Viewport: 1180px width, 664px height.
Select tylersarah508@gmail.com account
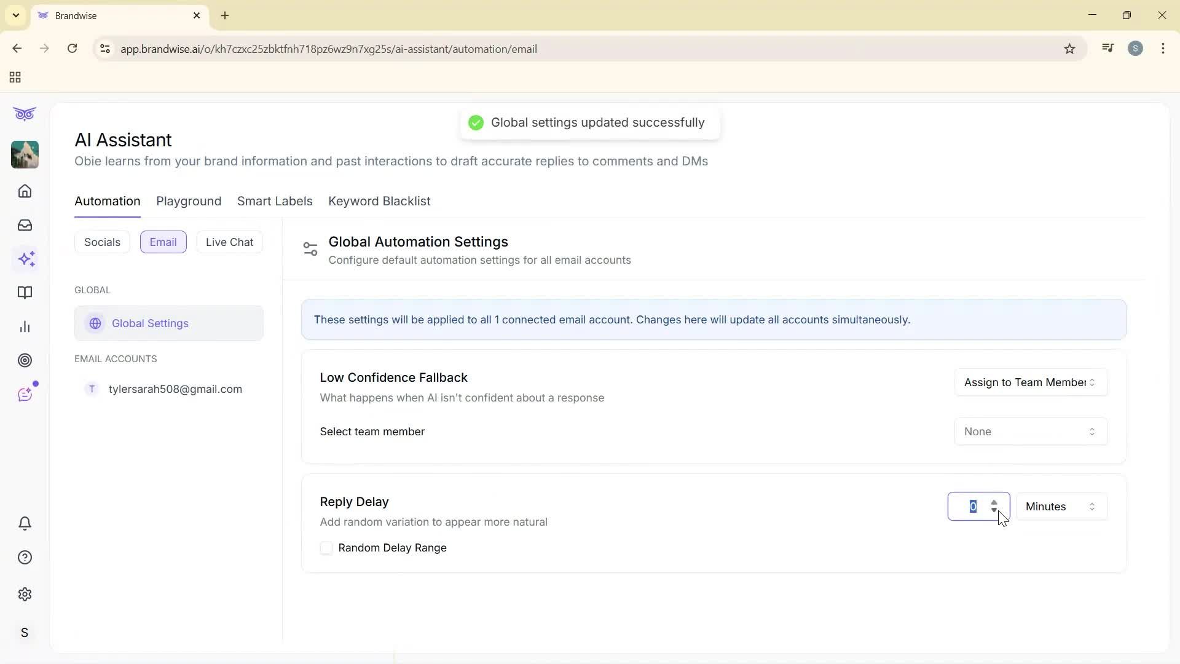click(x=176, y=389)
